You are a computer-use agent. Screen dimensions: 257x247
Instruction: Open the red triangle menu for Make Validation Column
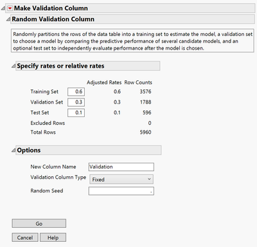[x=10, y=8]
